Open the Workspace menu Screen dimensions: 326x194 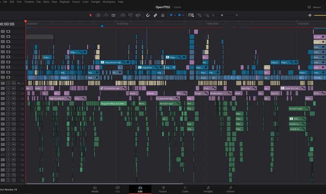click(x=109, y=2)
